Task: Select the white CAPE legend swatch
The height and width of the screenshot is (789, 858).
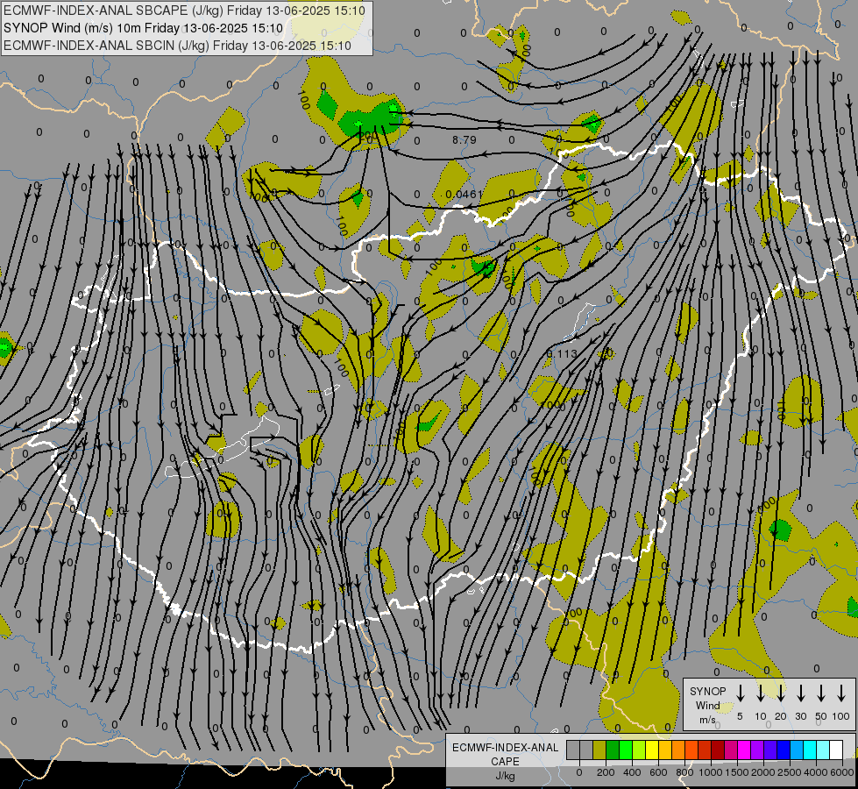Action: [836, 750]
